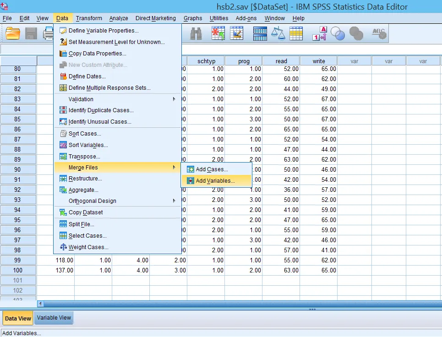Viewport: 442px width, 337px height.
Task: Click the Use Variable Sets icon
Action: pyautogui.click(x=338, y=33)
